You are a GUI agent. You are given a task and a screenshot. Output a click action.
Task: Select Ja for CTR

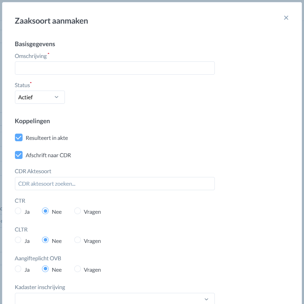pos(18,211)
